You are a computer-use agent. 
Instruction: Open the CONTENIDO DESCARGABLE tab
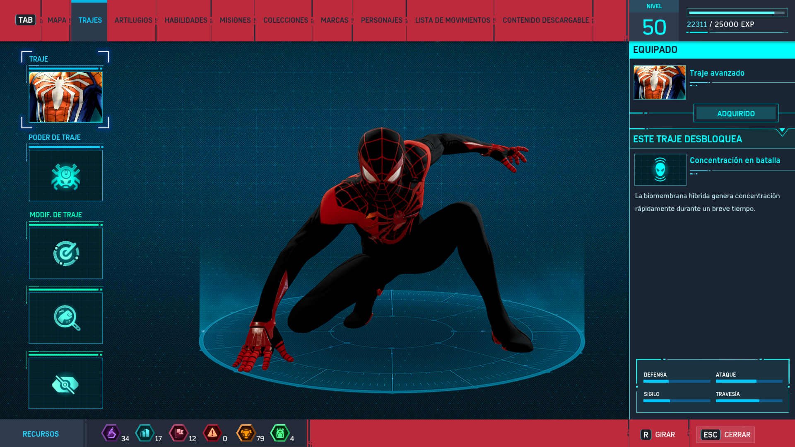(546, 20)
